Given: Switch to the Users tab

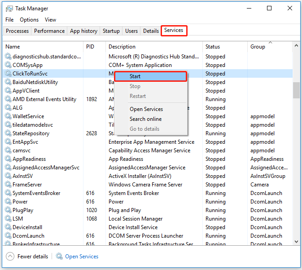Looking at the screenshot, I should click(131, 31).
